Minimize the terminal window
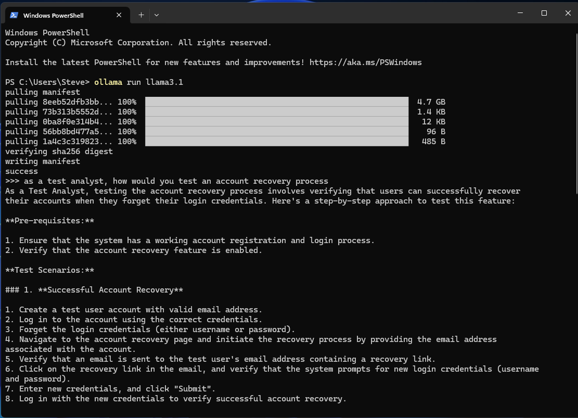 520,13
